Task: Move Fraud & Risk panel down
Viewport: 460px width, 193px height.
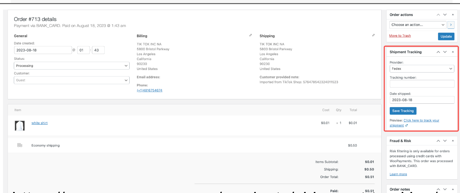Action: (x=445, y=141)
